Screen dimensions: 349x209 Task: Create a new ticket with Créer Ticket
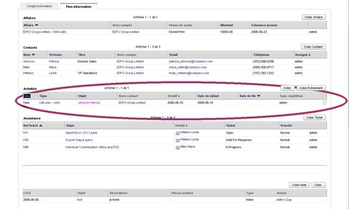click(x=314, y=118)
